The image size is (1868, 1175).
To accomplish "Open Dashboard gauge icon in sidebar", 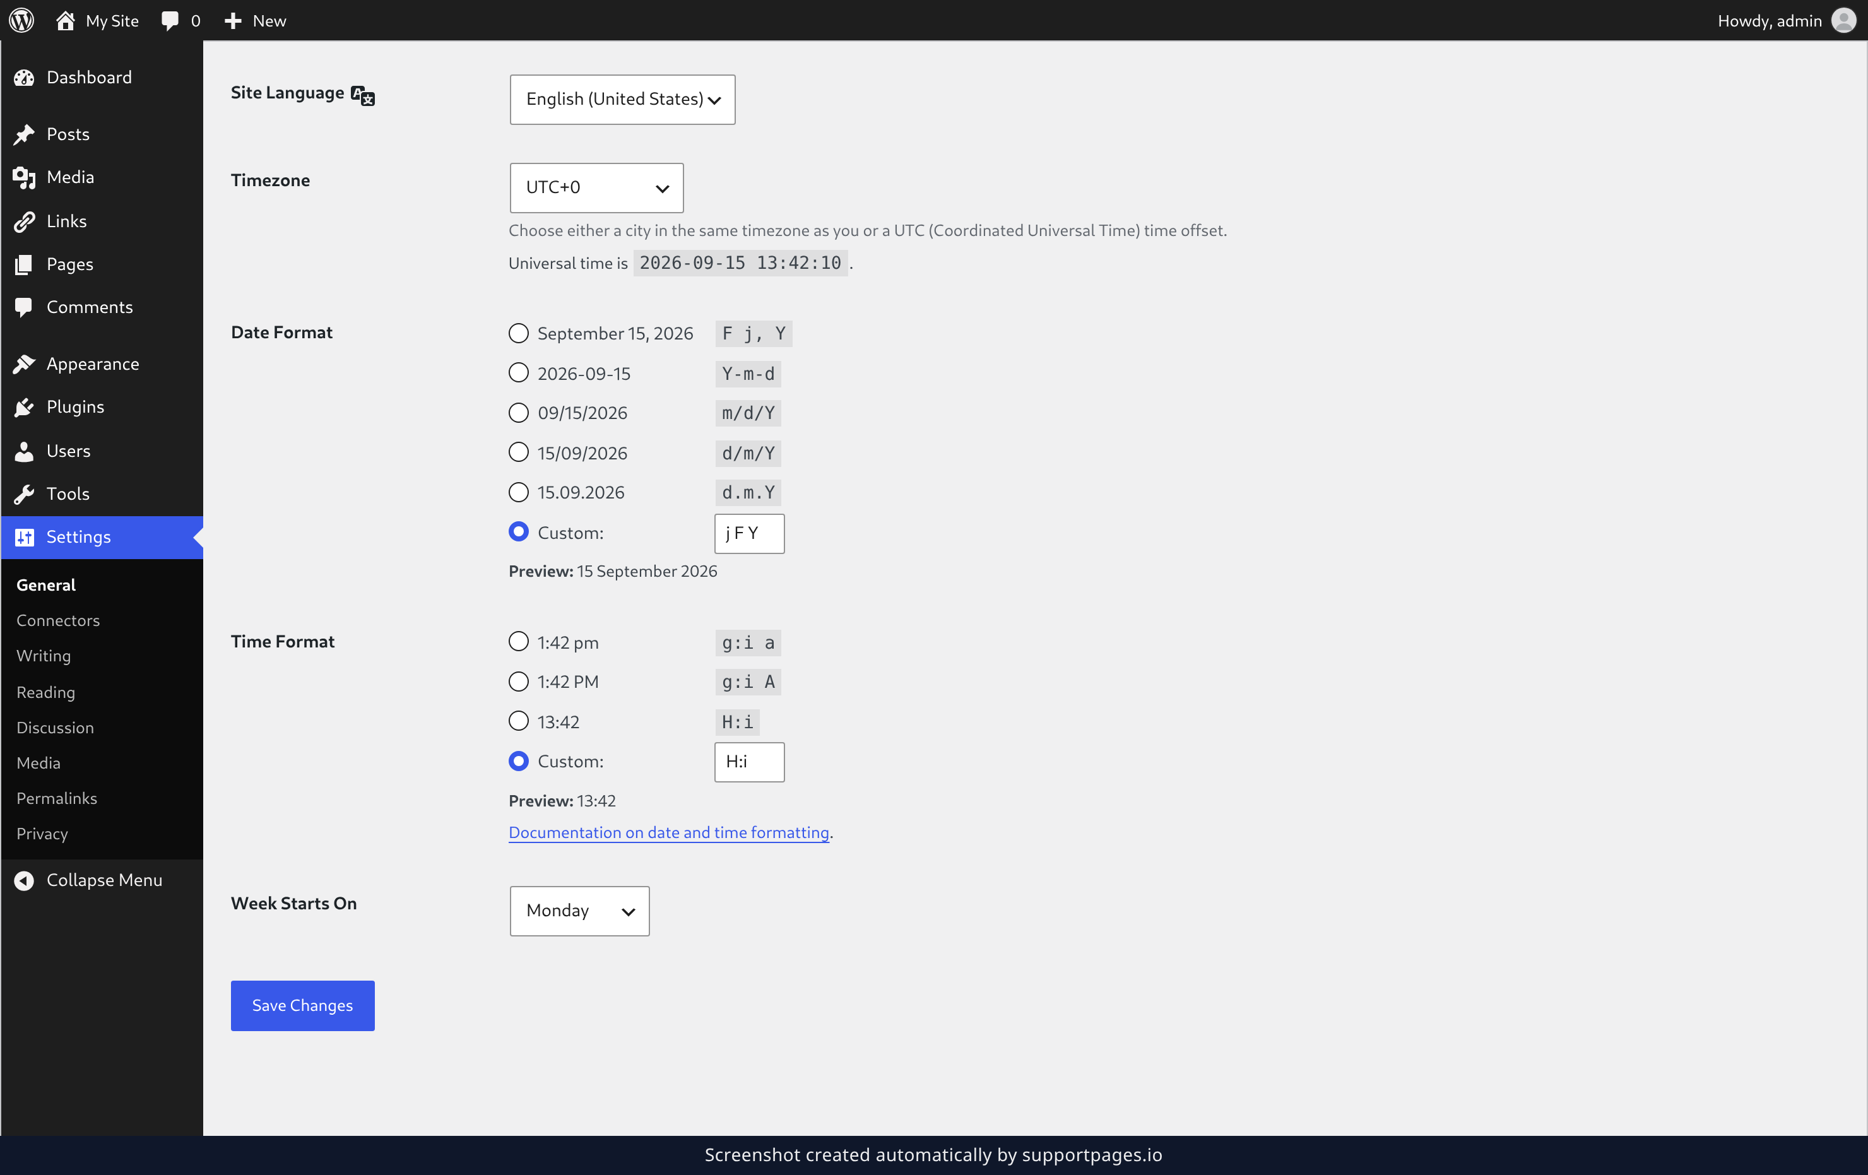I will pyautogui.click(x=24, y=78).
